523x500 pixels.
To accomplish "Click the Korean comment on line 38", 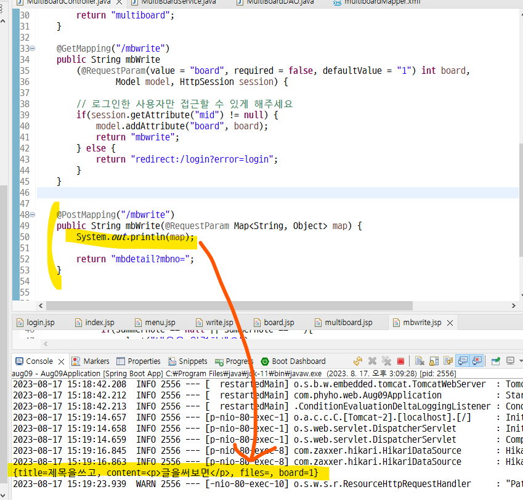I will pos(184,104).
